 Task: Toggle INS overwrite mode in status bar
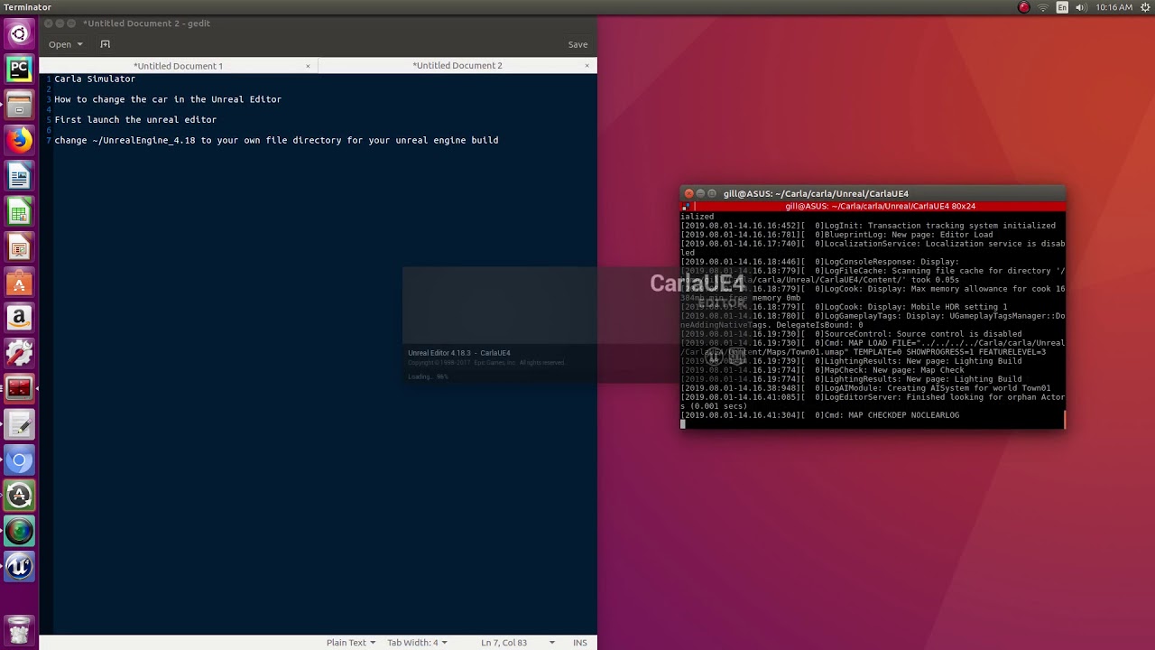(x=580, y=643)
